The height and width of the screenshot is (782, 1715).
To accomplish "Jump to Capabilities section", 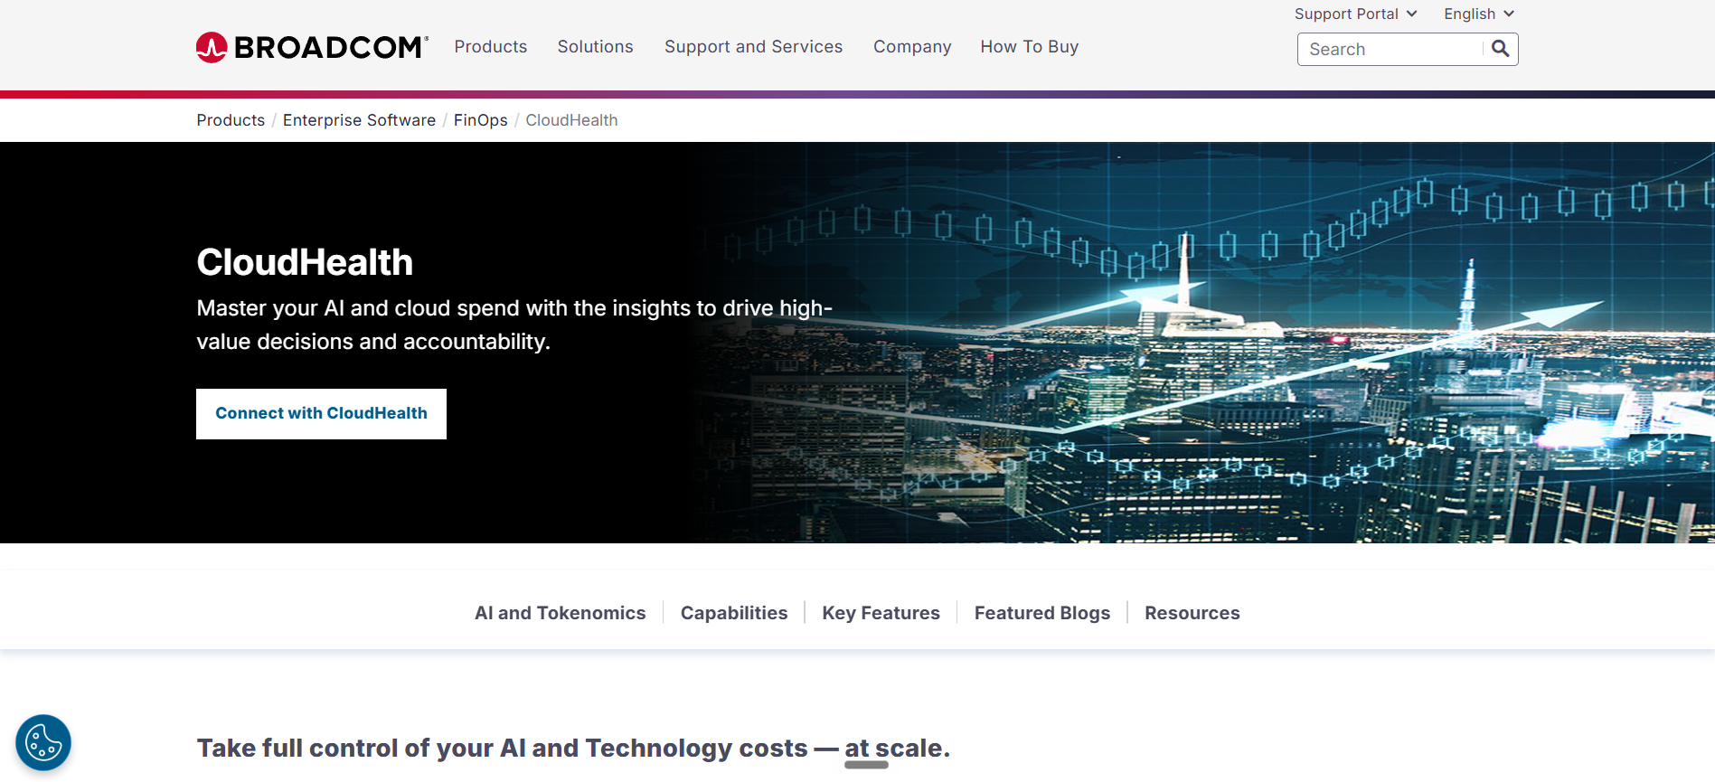I will tap(734, 613).
